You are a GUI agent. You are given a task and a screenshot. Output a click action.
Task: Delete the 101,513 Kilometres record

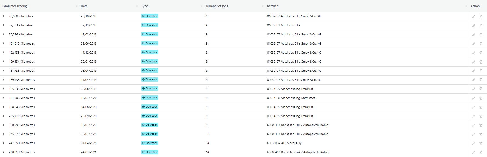(x=481, y=44)
